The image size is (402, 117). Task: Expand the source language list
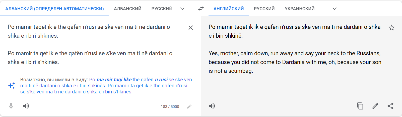tap(182, 9)
